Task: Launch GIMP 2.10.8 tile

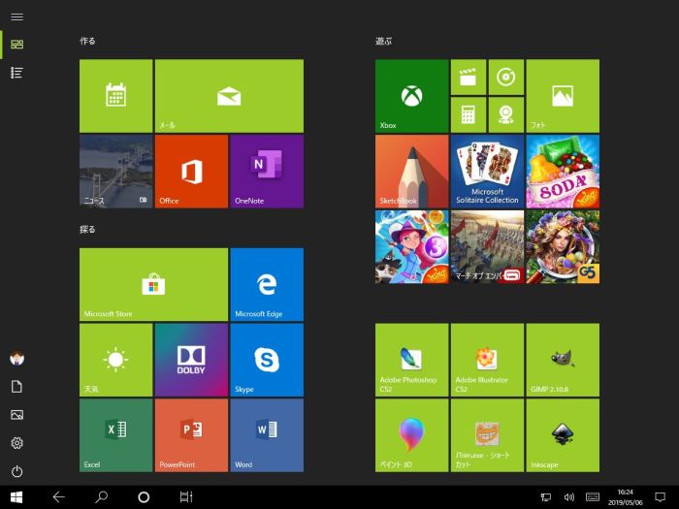Action: (x=562, y=360)
